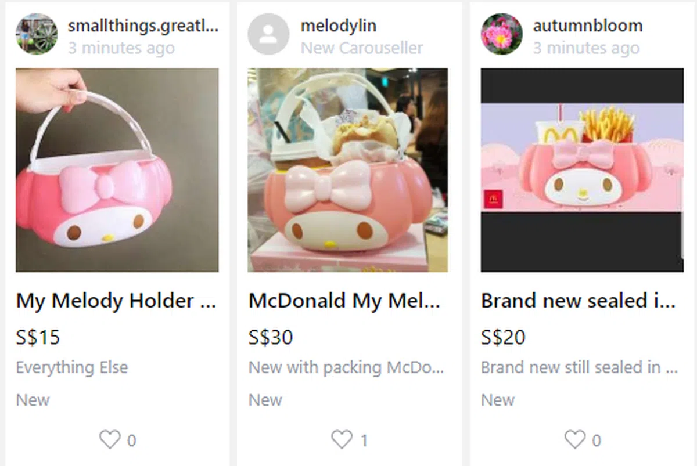Like the My Melody Holder listing

tap(110, 440)
